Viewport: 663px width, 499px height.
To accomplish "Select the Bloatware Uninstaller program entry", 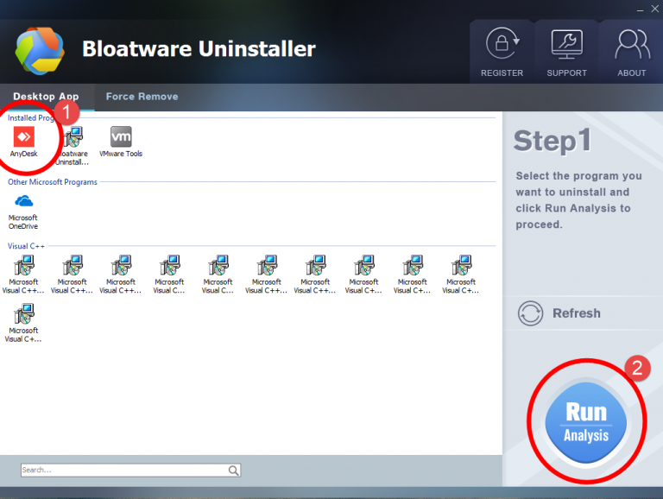I will [73, 146].
